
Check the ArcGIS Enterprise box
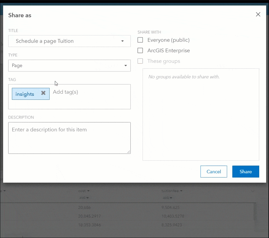coord(140,50)
